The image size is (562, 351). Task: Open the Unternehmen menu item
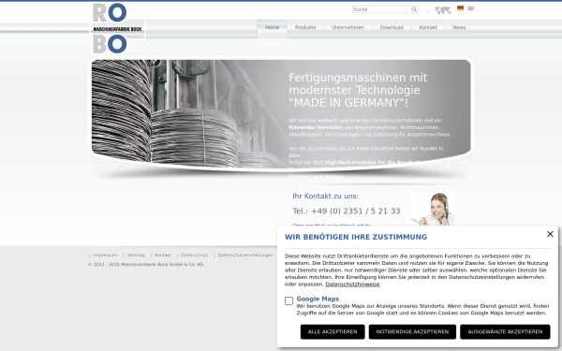pyautogui.click(x=348, y=27)
